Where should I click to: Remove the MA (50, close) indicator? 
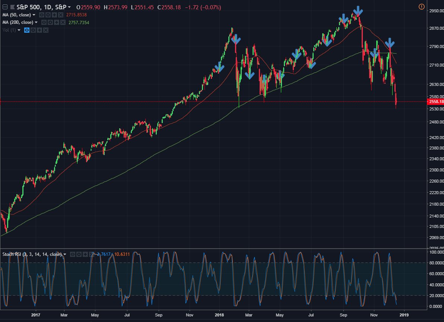point(61,15)
